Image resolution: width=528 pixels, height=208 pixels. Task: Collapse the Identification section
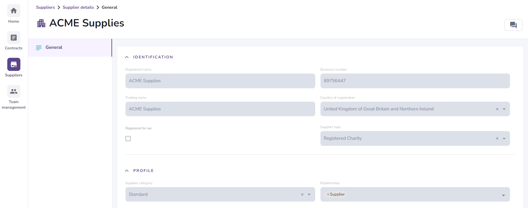click(127, 57)
